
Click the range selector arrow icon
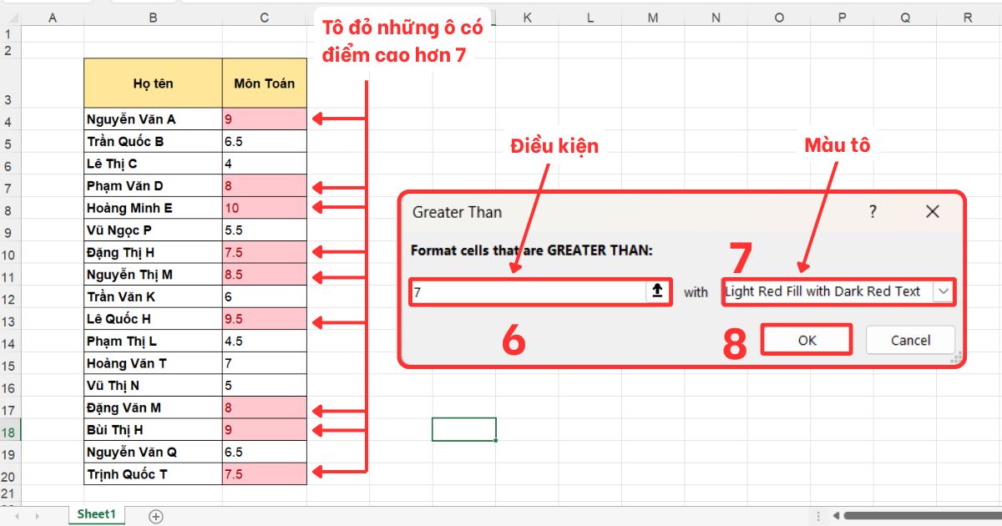[657, 291]
